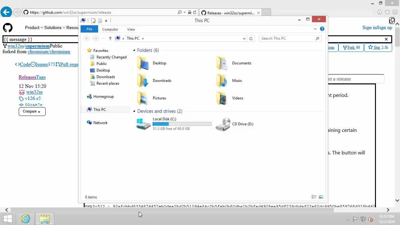Open Action Center flag in system tray
The width and height of the screenshot is (400, 225).
[x=356, y=219]
